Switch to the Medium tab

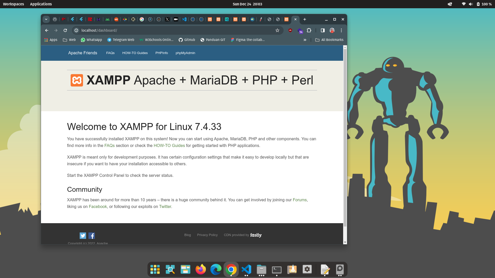(176, 19)
